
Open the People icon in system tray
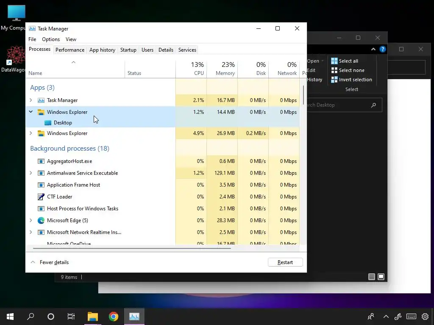370,317
